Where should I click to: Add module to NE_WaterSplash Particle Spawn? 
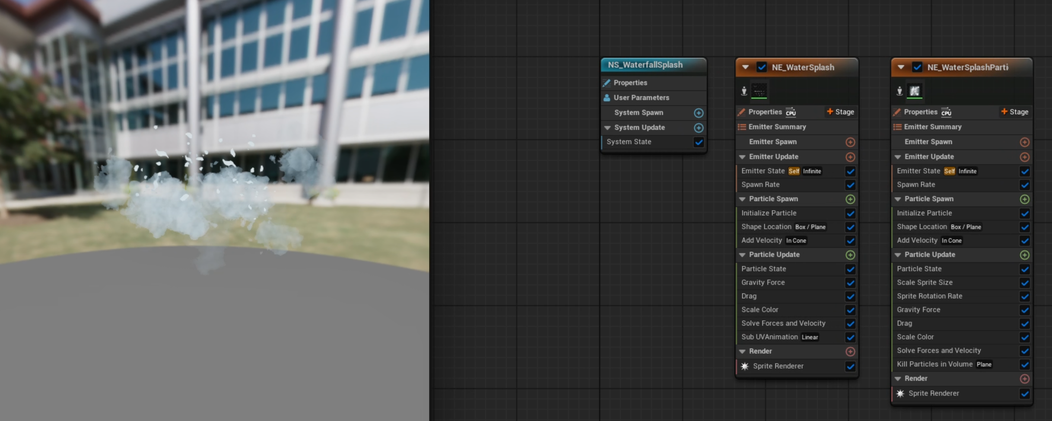pos(850,199)
